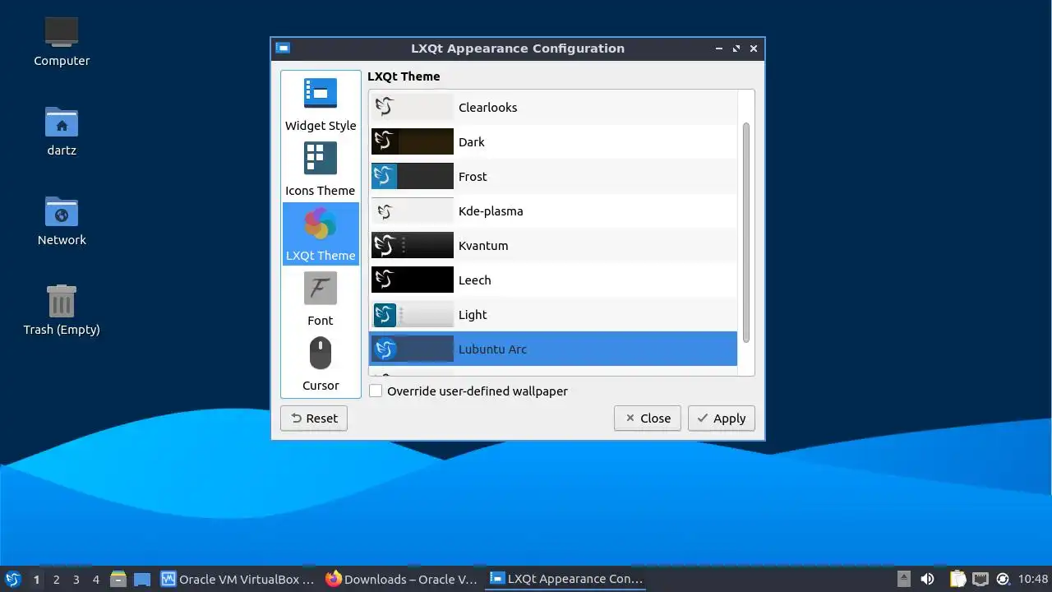Screen dimensions: 1052x592
Task: Select the dartz home folder icon
Action: pos(62,131)
